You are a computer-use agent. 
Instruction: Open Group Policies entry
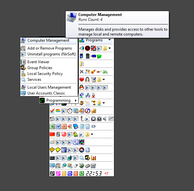click(49, 68)
